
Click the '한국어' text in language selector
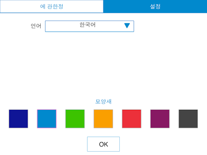coord(87,25)
